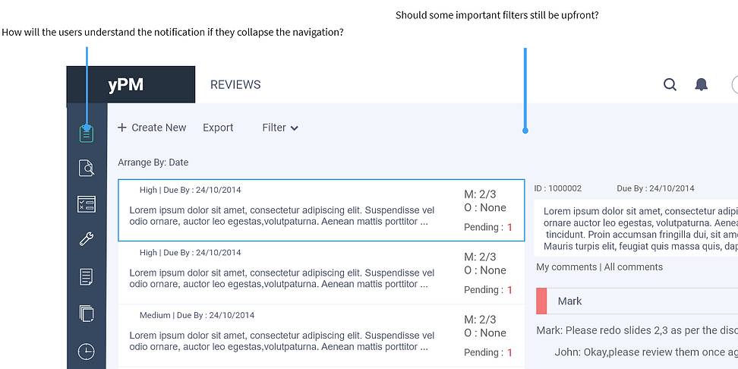This screenshot has height=369, width=738.
Task: Click the search magnifier in top bar
Action: [670, 85]
